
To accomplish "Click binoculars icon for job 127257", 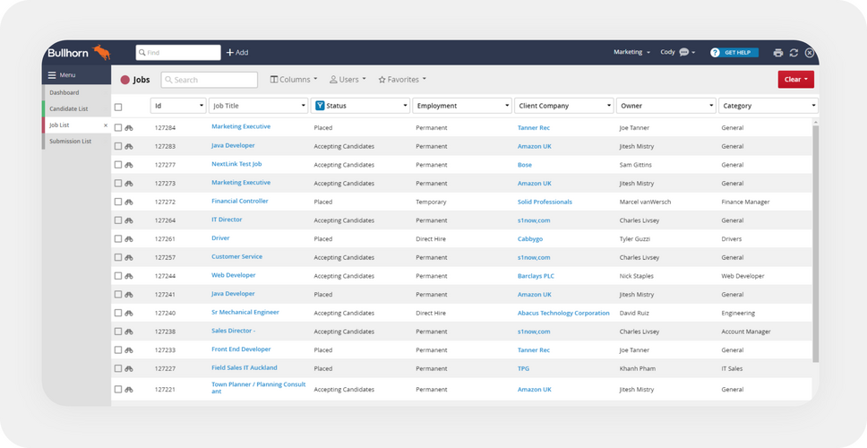I will [x=129, y=257].
